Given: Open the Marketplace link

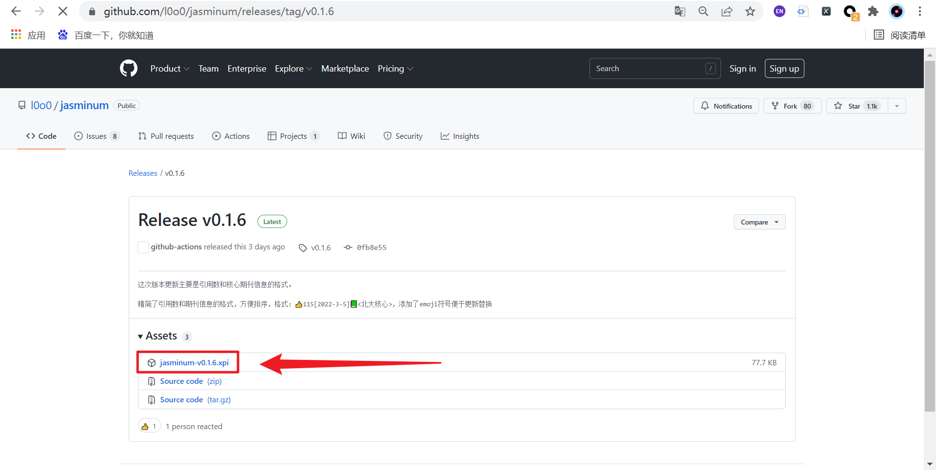Looking at the screenshot, I should [345, 69].
